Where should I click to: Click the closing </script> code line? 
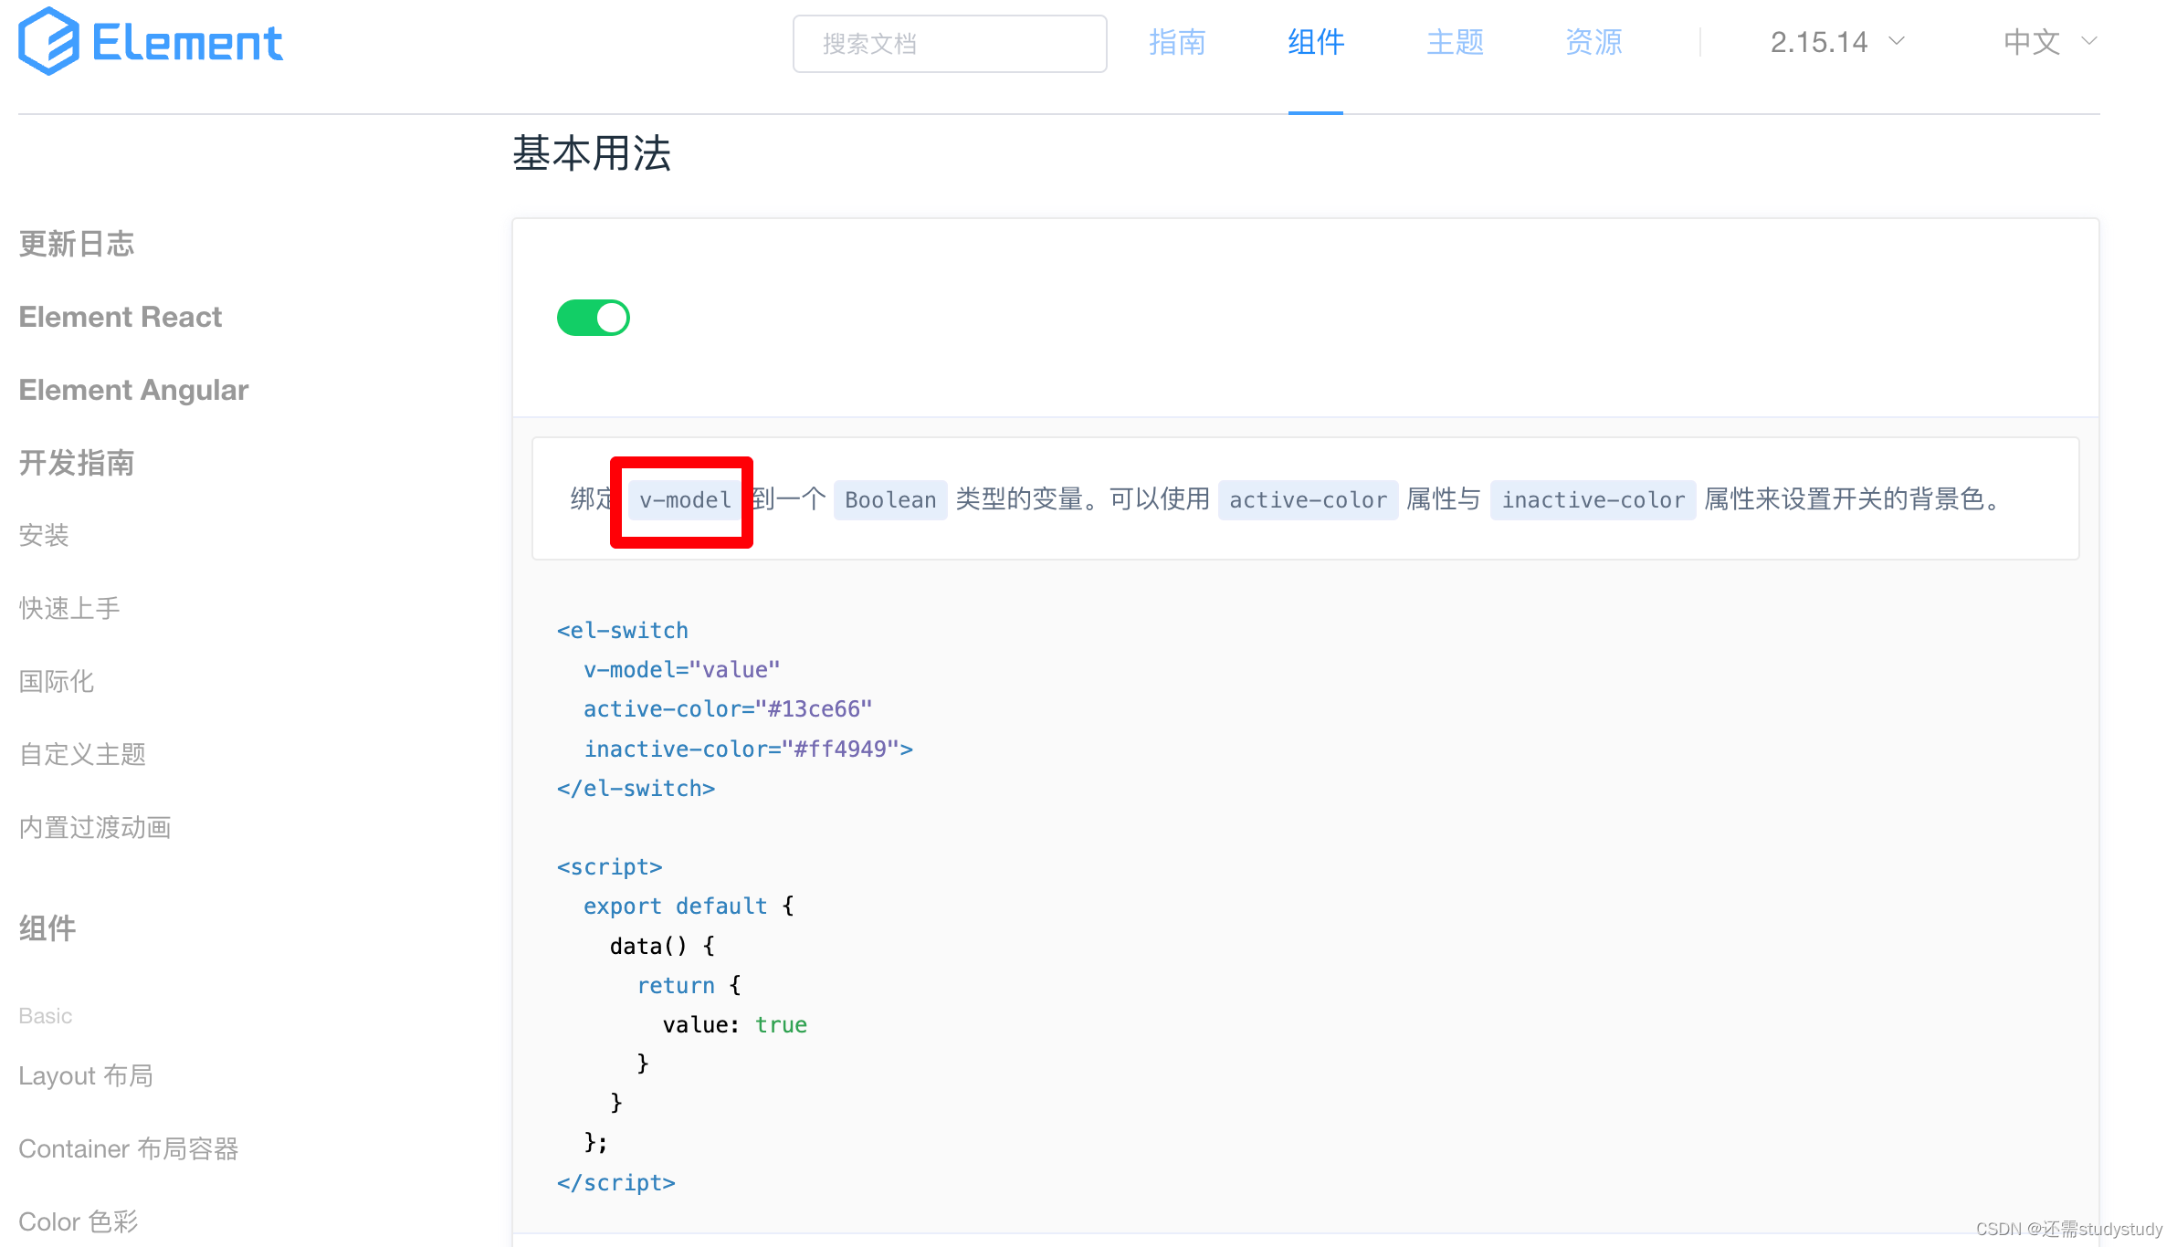[x=616, y=1183]
